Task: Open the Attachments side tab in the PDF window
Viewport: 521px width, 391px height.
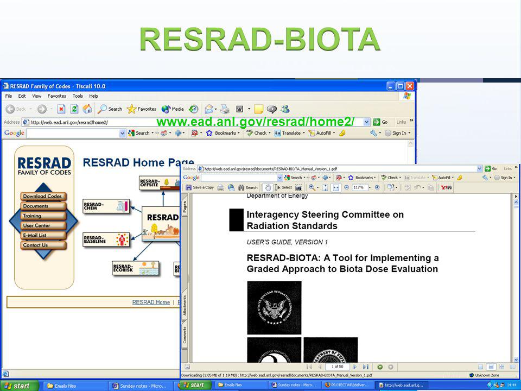Action: click(185, 306)
